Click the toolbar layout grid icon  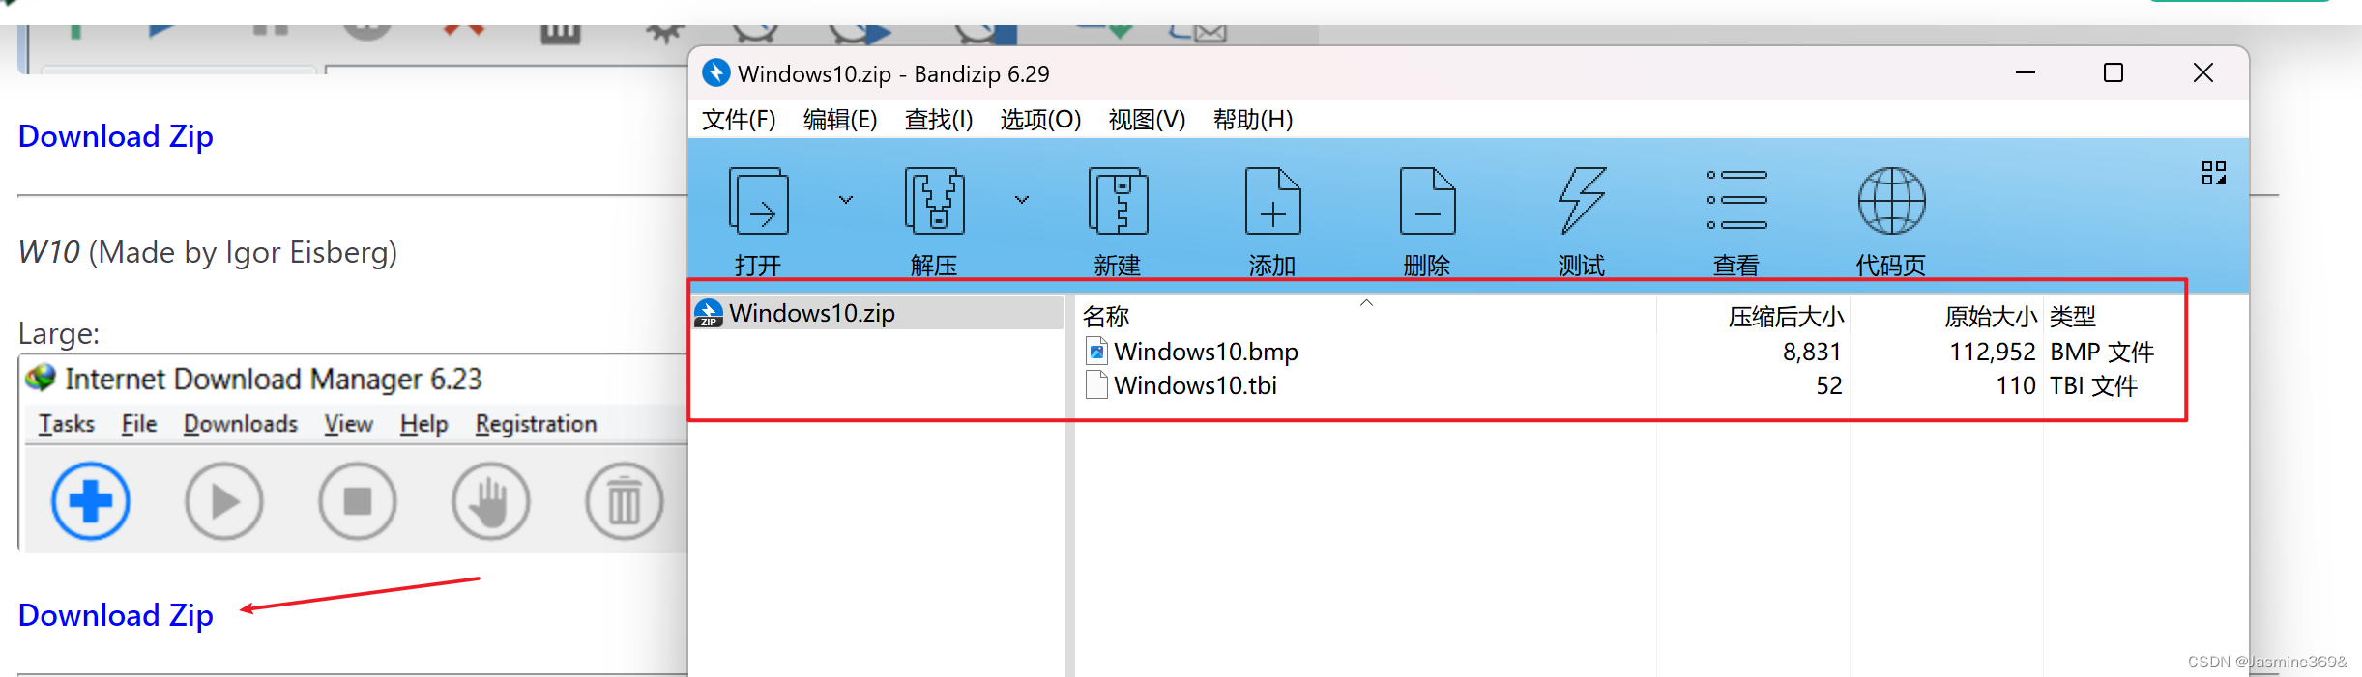pyautogui.click(x=2214, y=173)
